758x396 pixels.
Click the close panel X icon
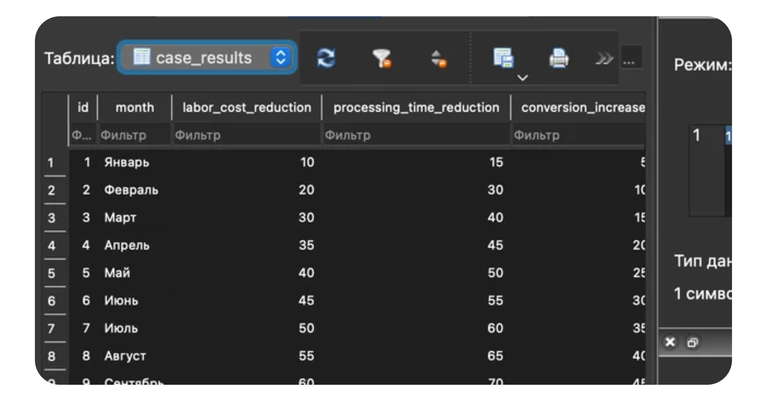[670, 342]
